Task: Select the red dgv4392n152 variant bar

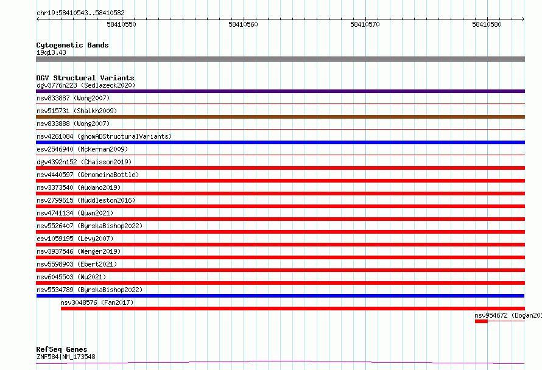Action: tap(280, 168)
